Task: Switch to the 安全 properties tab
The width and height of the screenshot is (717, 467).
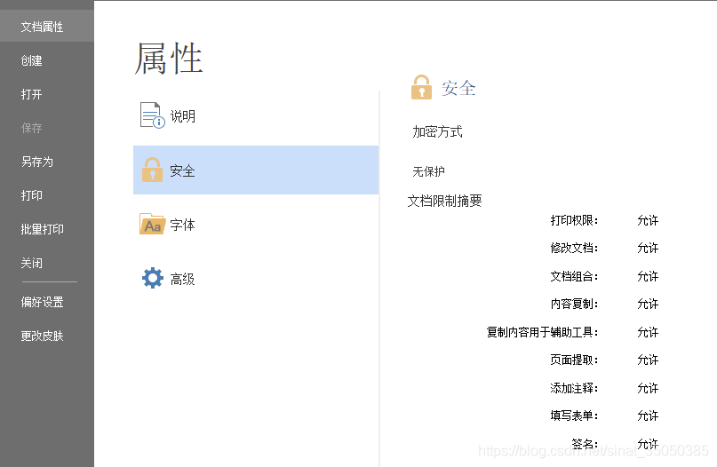Action: 256,170
